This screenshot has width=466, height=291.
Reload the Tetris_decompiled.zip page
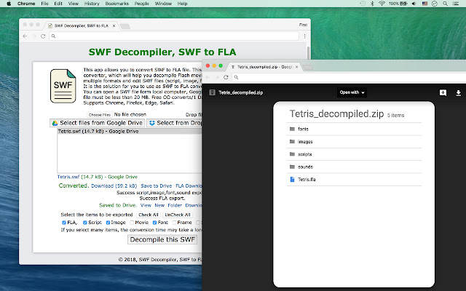[226, 77]
